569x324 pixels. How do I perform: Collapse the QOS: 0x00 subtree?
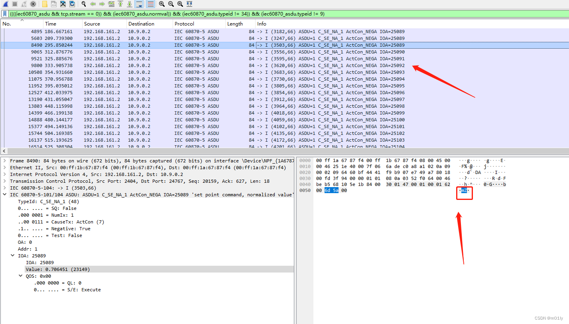tap(21, 276)
